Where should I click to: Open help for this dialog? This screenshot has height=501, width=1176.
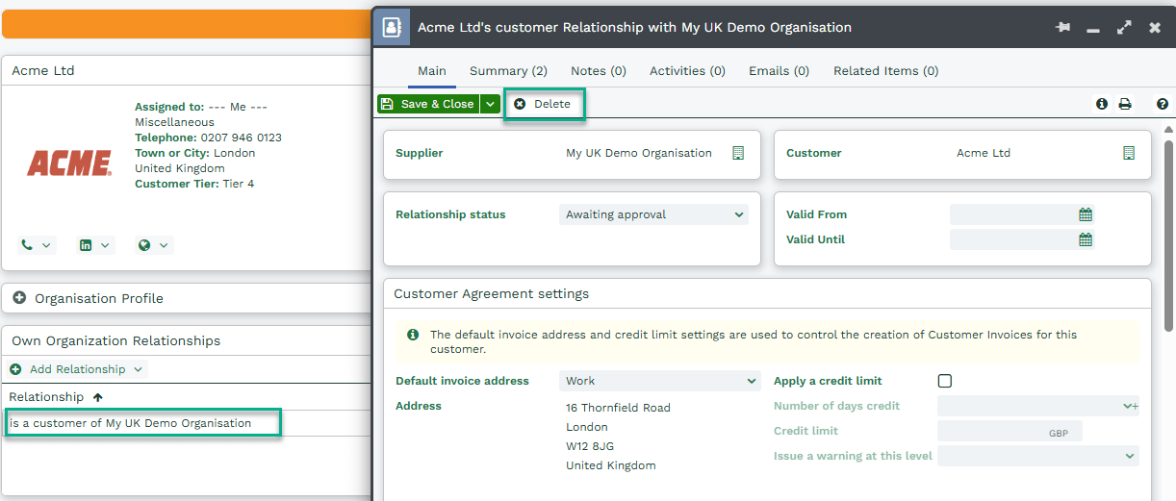click(x=1163, y=104)
